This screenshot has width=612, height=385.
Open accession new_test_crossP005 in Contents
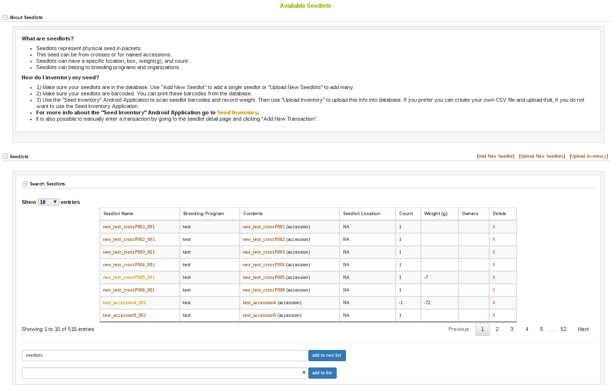pyautogui.click(x=264, y=277)
